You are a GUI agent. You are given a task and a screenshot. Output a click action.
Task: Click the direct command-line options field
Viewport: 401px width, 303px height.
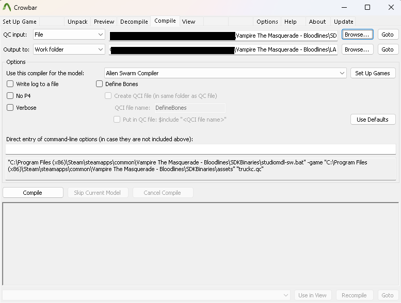click(x=200, y=149)
